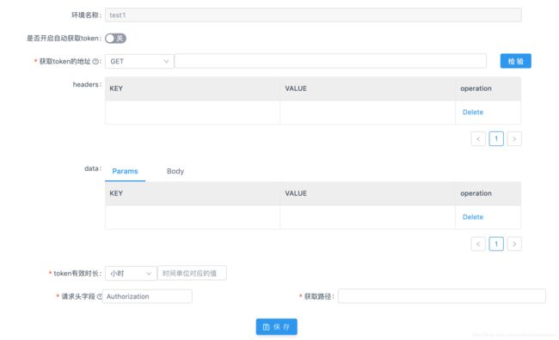Viewport: 559px width, 340px height.
Task: Click the blue 检验 verify button
Action: tap(515, 61)
